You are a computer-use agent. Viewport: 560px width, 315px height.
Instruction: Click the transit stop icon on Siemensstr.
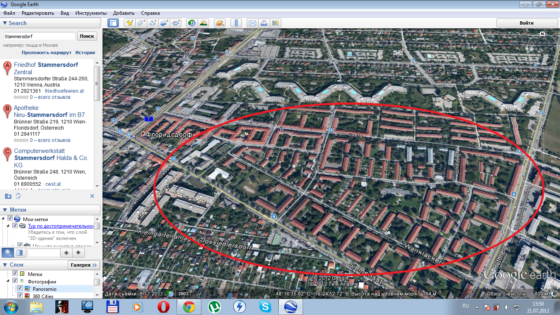point(274,216)
